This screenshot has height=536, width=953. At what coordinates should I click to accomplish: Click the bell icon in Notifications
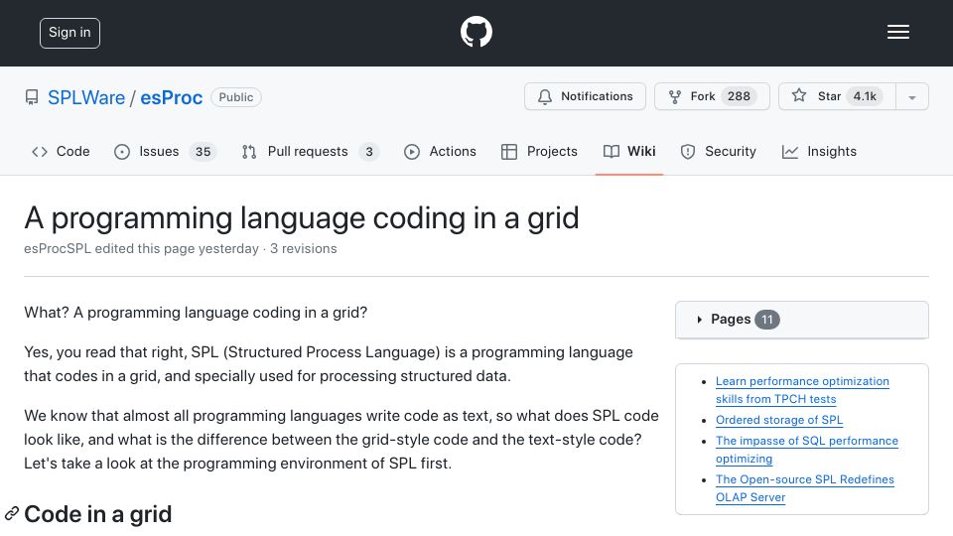(x=545, y=96)
